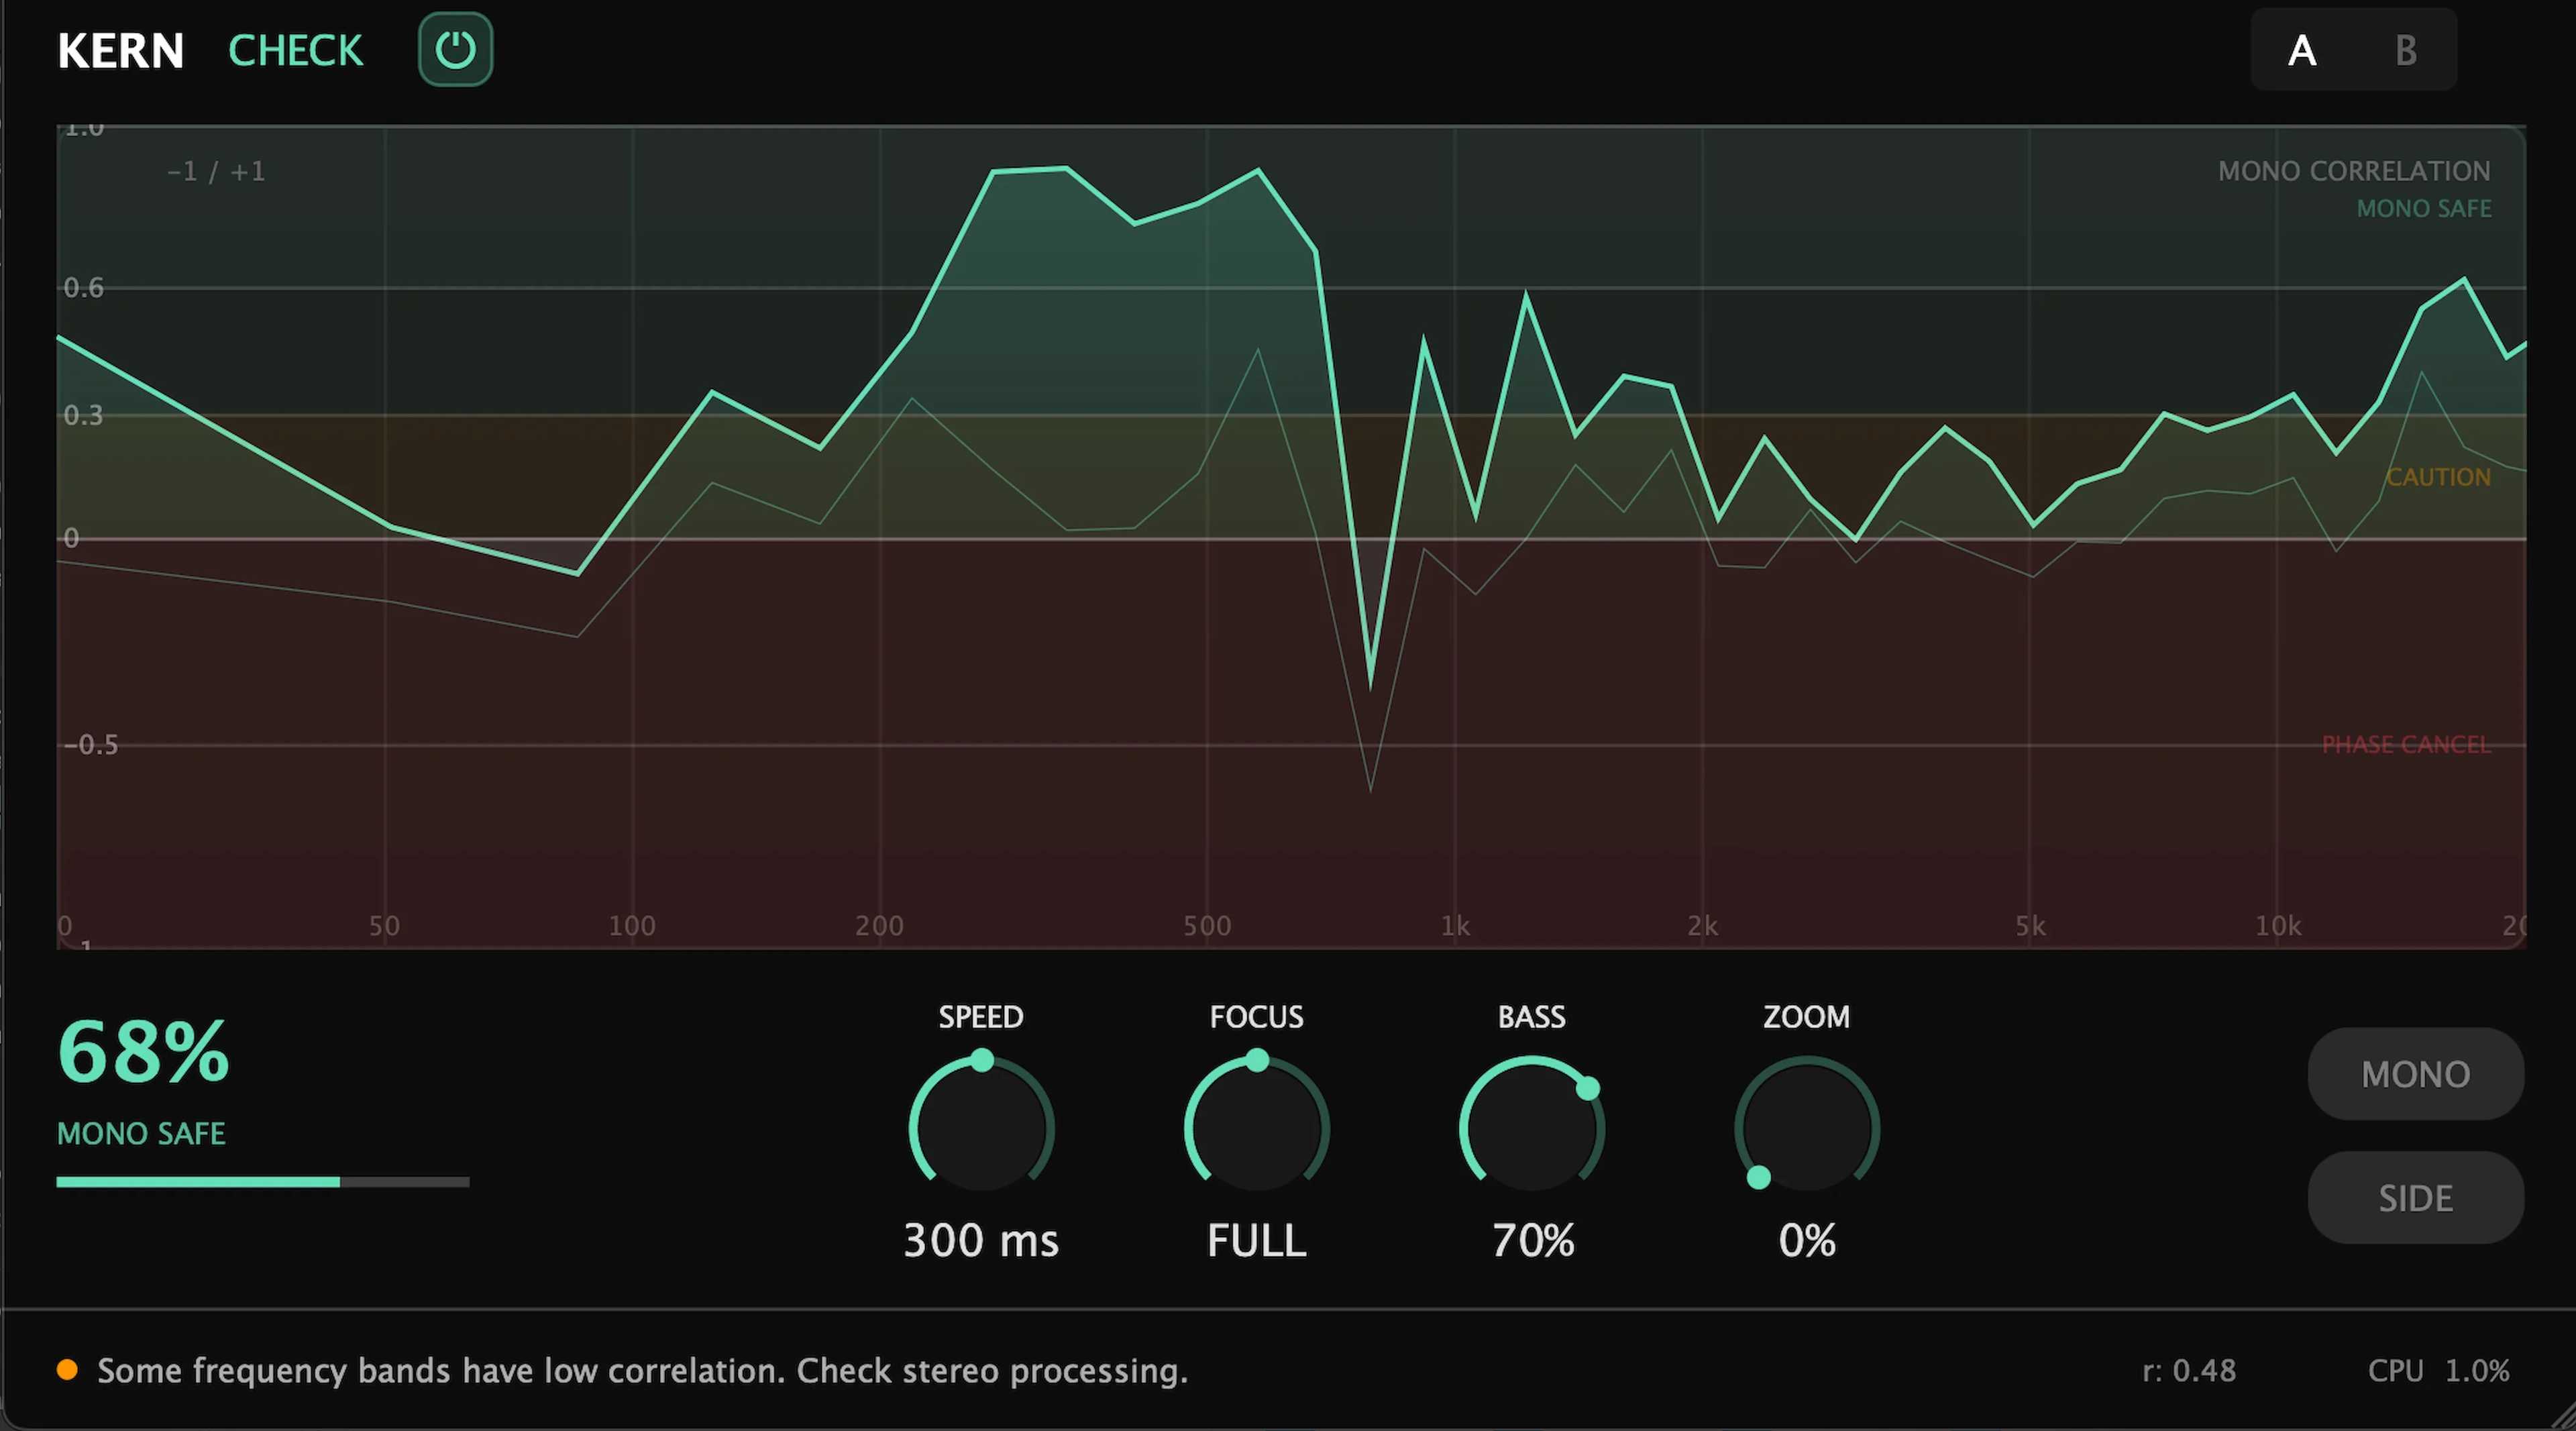2576x1431 pixels.
Task: Click the r: 0.48 correlation readout
Action: pyautogui.click(x=2189, y=1370)
